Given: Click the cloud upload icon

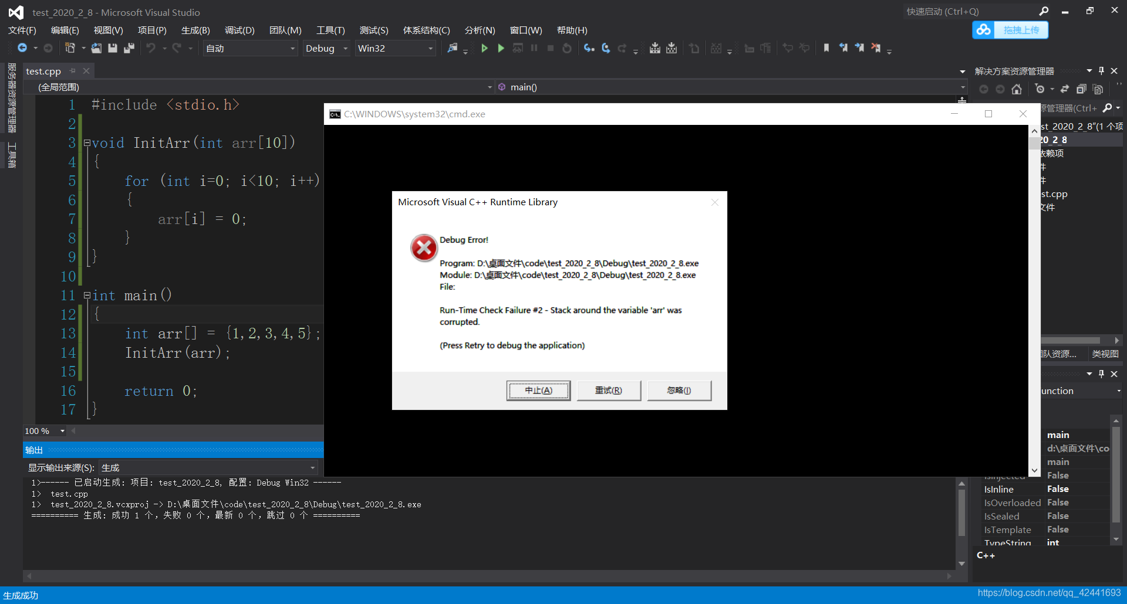Looking at the screenshot, I should coord(984,30).
